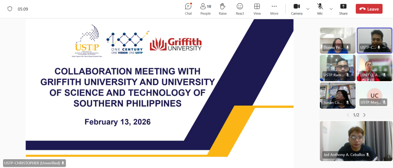Click the shield security icon
This screenshot has width=393, height=168.
(10, 9)
